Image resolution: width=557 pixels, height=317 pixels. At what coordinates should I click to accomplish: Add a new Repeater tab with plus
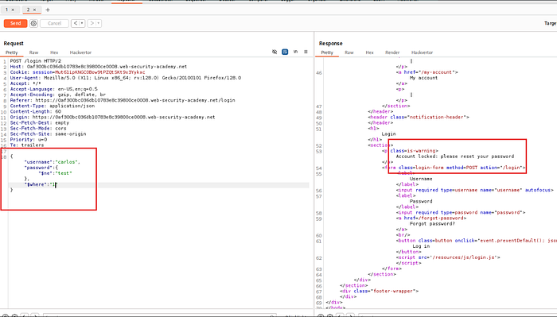click(48, 10)
